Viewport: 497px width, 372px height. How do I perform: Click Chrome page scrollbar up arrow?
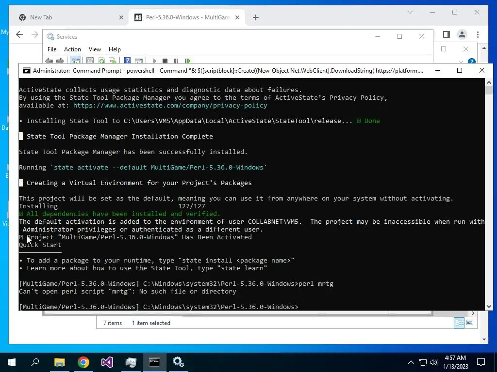tap(484, 48)
